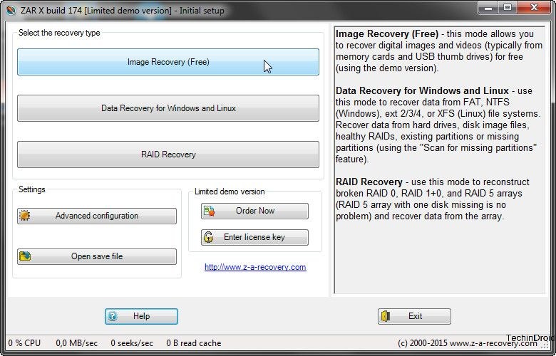Screen dimensions: 556x356
Task: Click the 'RAID Recovery' heading in description pane
Action: [369, 182]
